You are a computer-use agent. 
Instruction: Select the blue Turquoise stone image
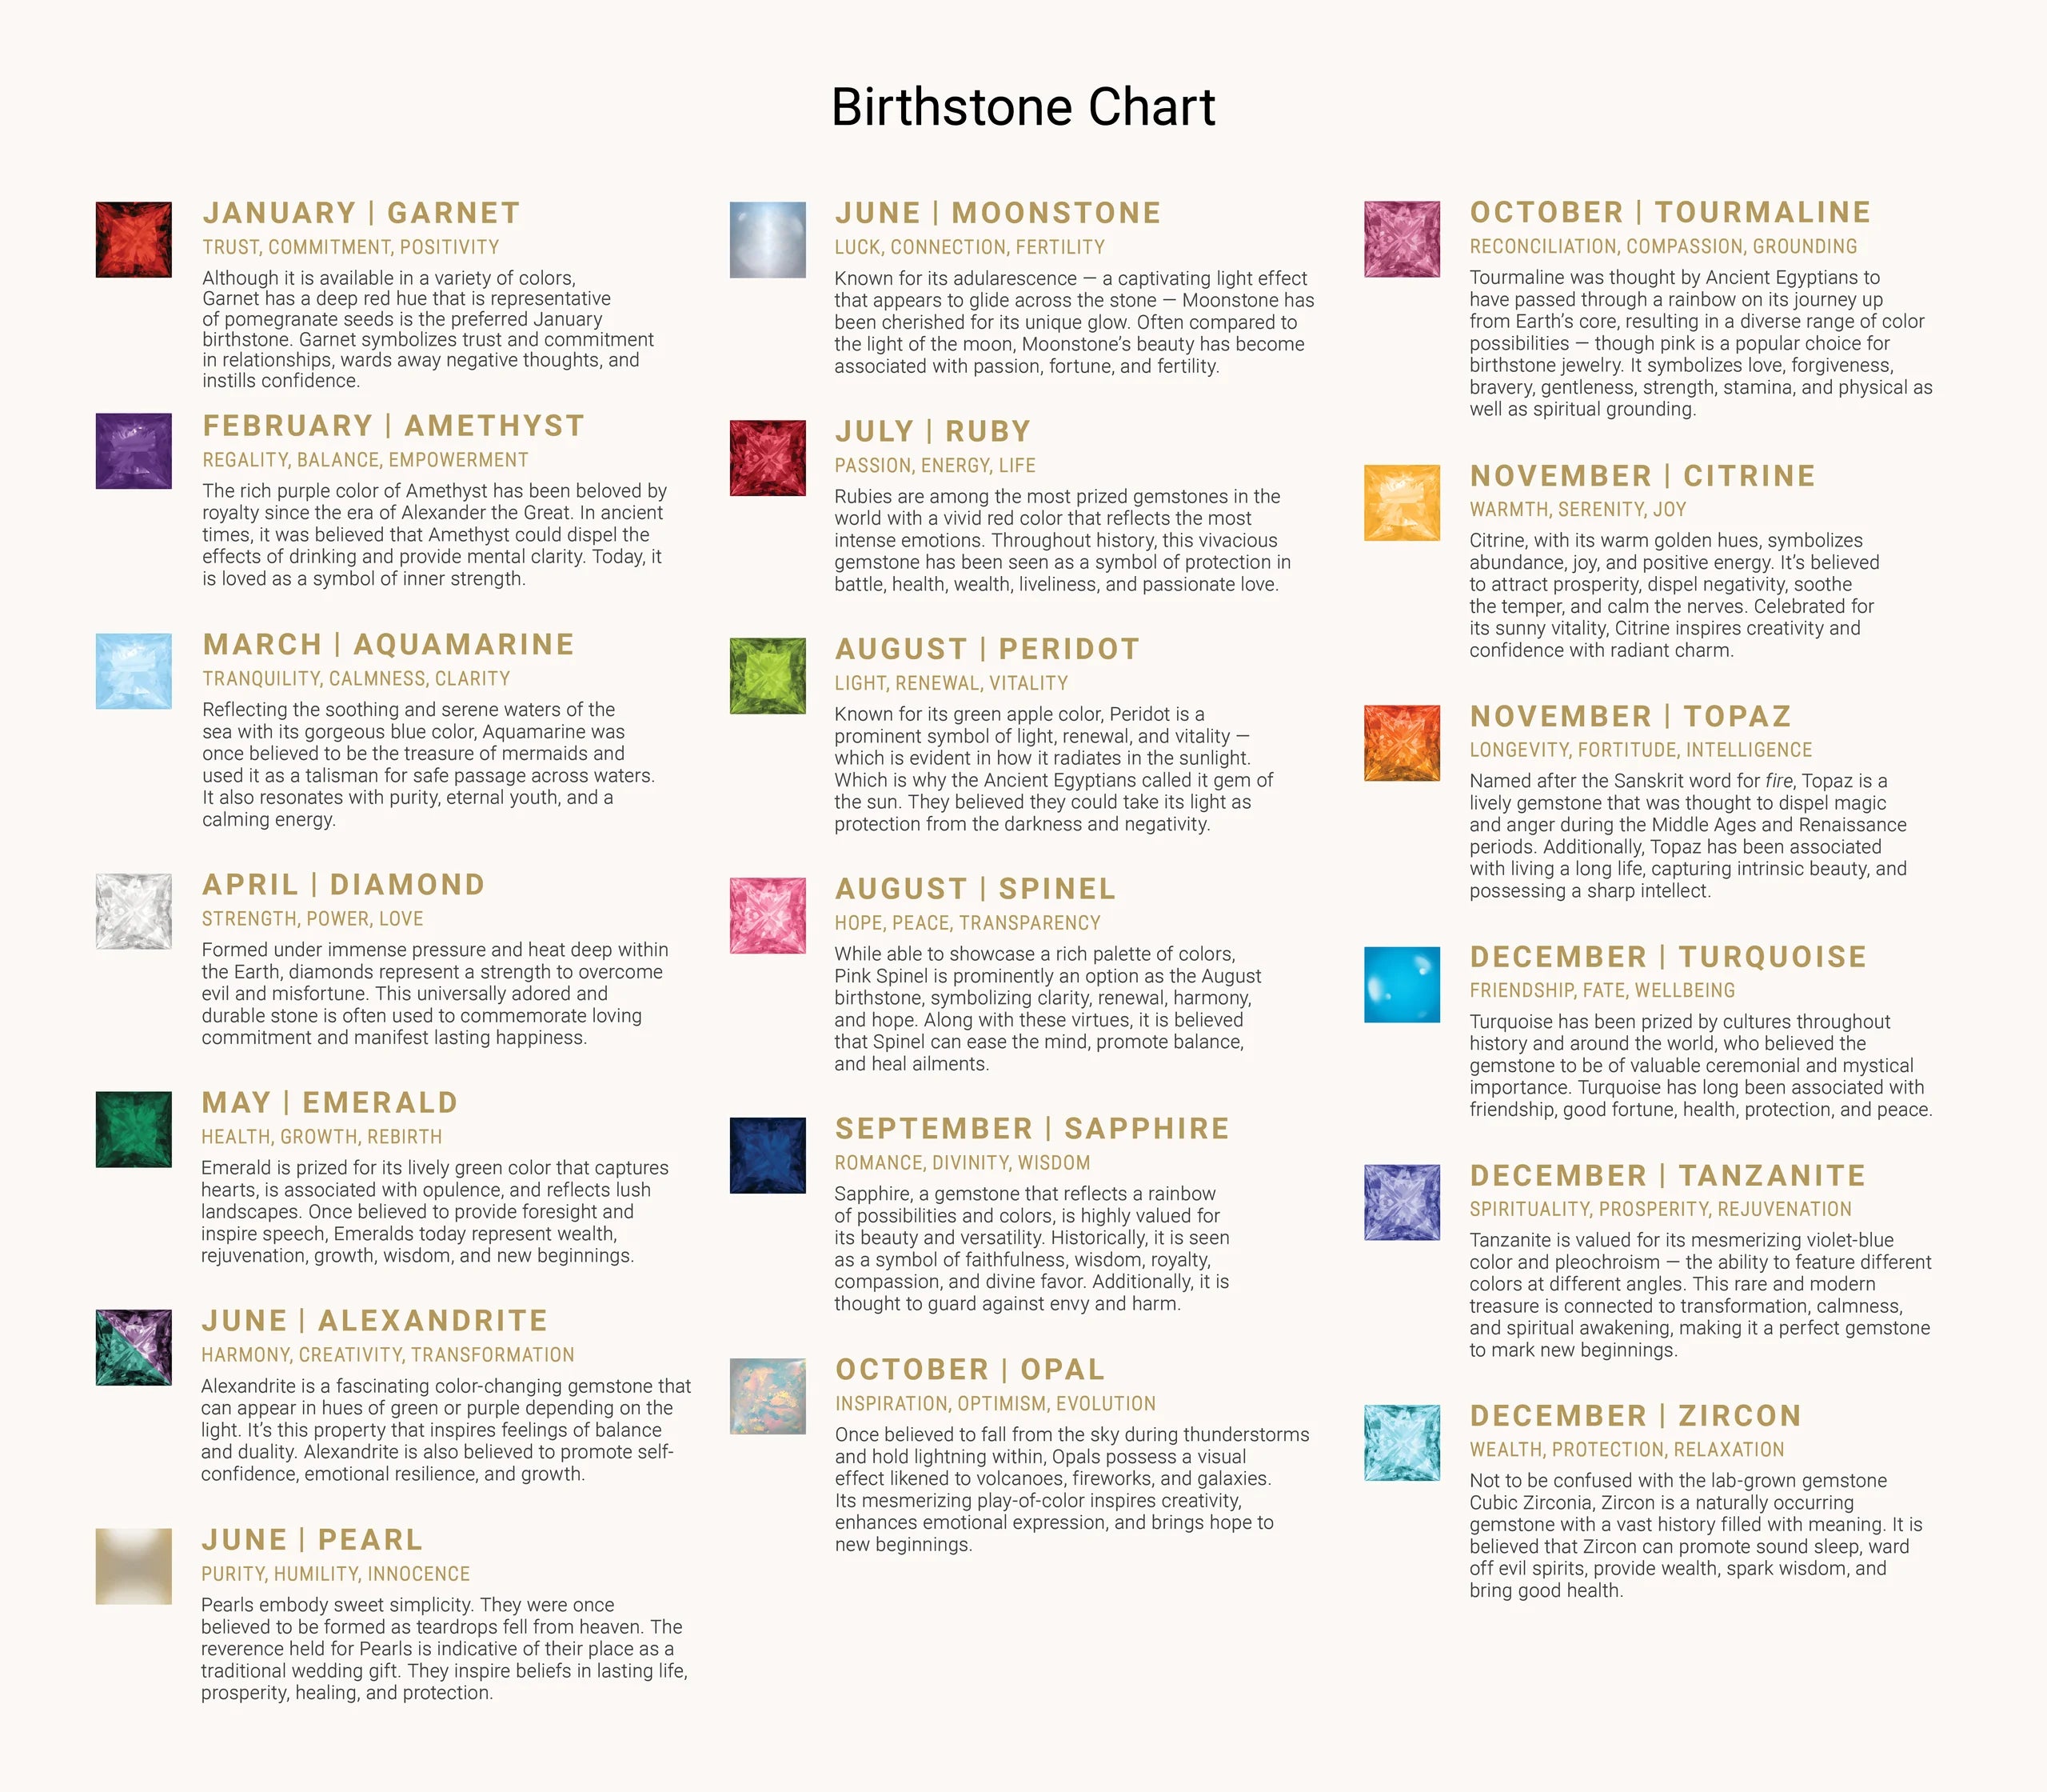pos(1401,984)
